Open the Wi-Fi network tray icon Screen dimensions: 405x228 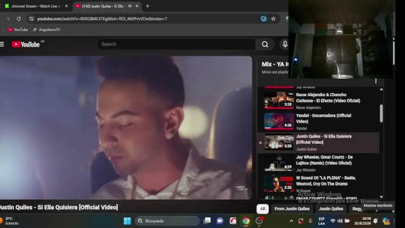click(x=333, y=221)
